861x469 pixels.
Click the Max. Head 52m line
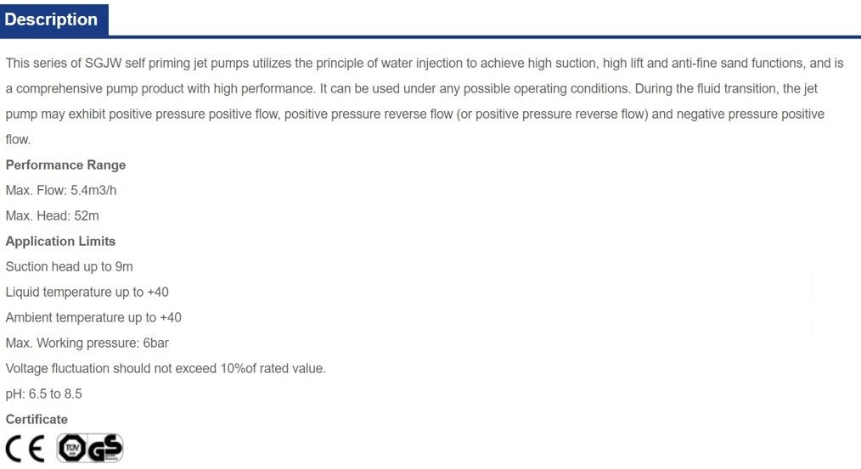tap(53, 215)
